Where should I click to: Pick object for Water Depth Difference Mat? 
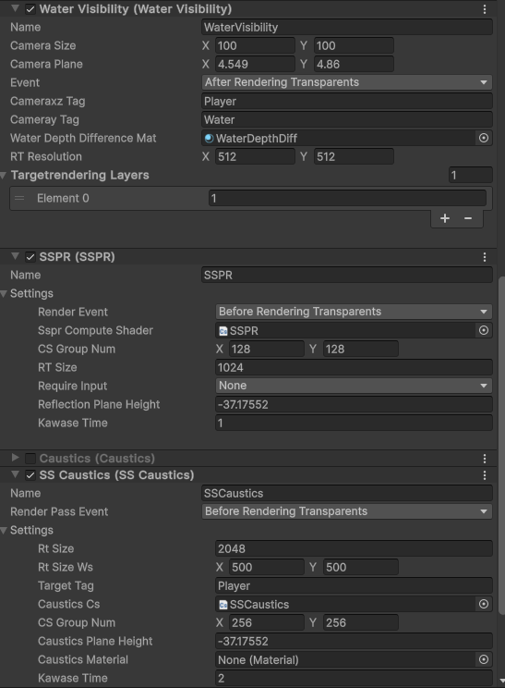pyautogui.click(x=484, y=138)
